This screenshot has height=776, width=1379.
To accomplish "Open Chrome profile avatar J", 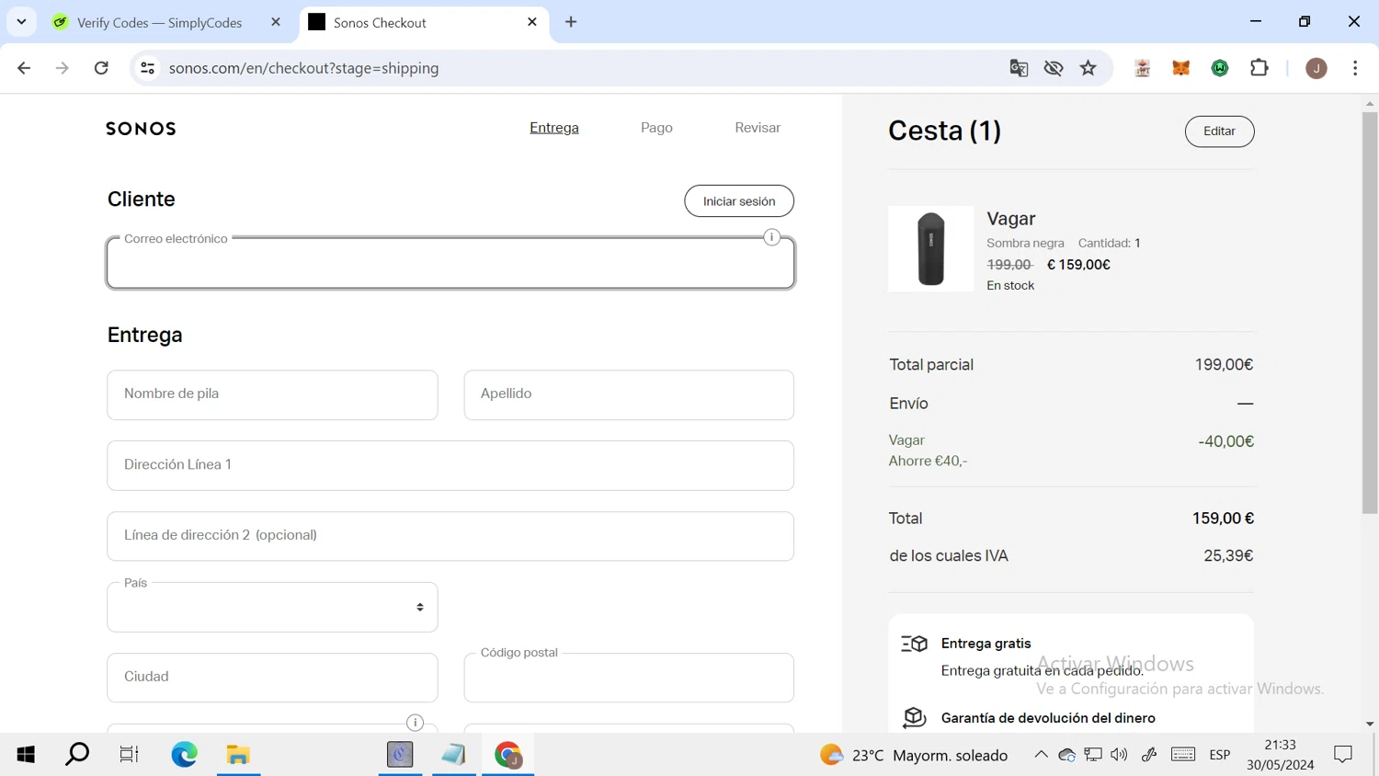I will [1316, 68].
